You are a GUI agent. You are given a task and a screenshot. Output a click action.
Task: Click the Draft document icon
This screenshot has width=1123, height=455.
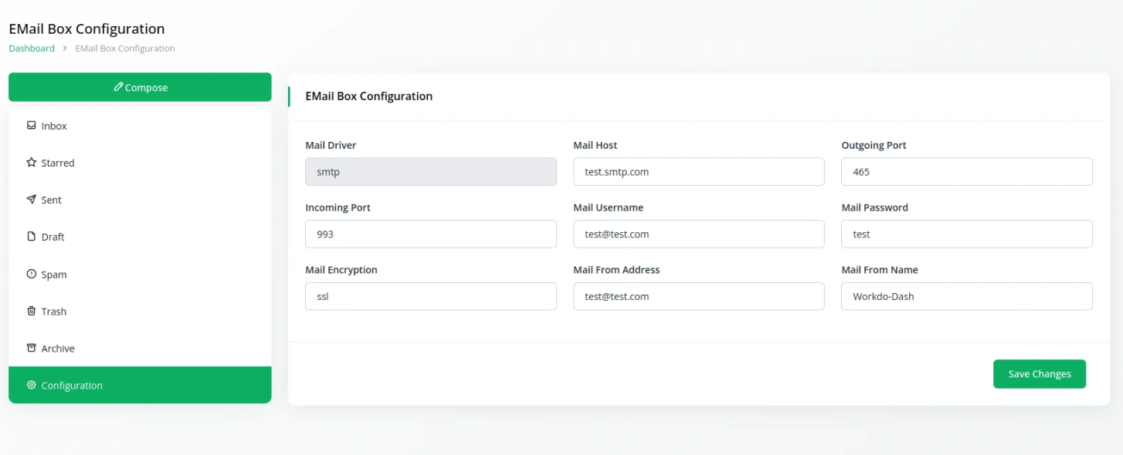click(32, 236)
